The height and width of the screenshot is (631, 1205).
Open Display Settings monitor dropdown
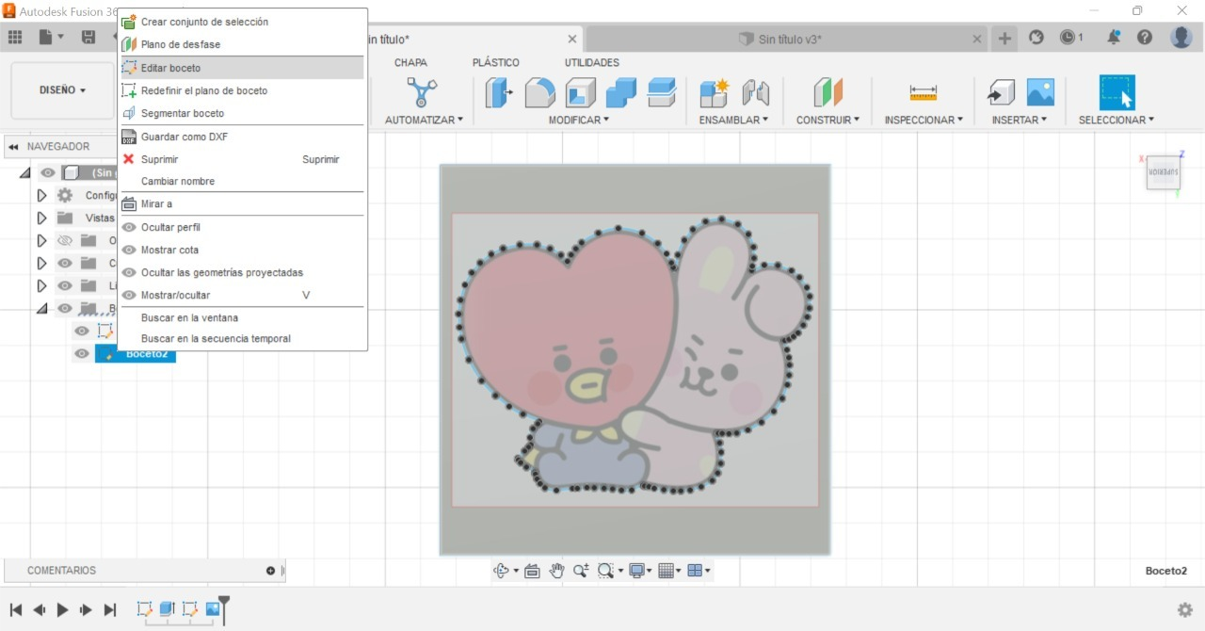pyautogui.click(x=641, y=570)
